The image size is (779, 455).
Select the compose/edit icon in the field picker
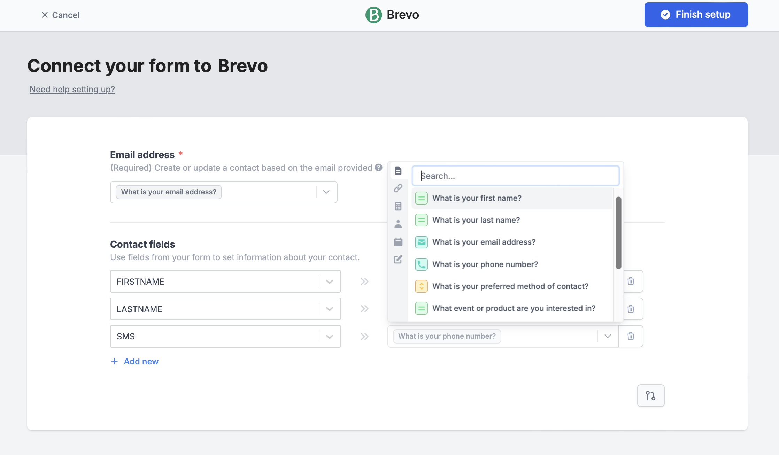coord(398,260)
